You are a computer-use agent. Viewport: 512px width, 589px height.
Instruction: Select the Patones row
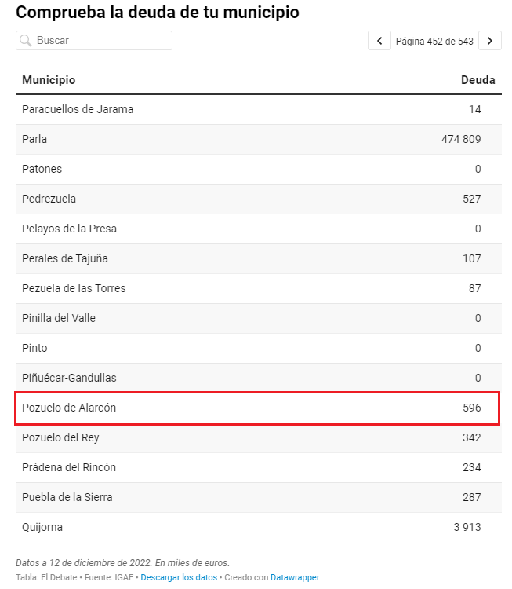coord(259,169)
